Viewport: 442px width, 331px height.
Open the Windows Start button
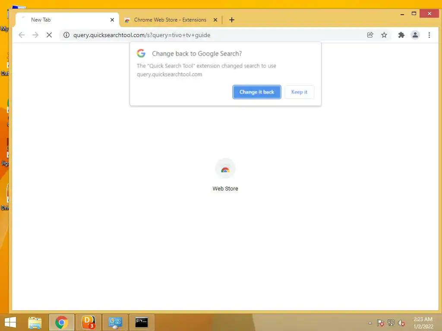tap(10, 322)
